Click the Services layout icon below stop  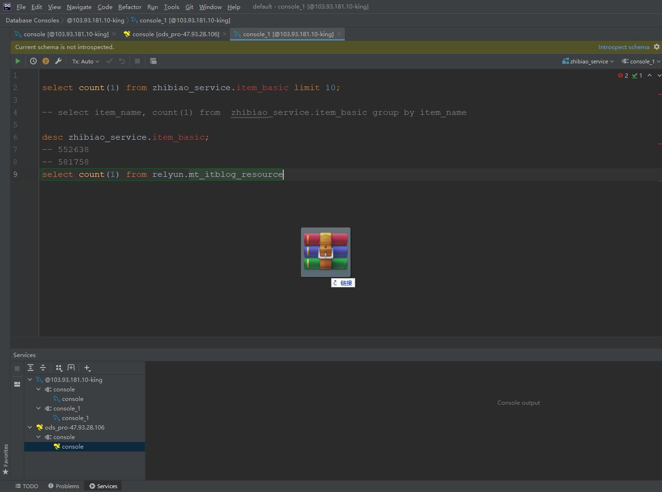click(x=17, y=384)
